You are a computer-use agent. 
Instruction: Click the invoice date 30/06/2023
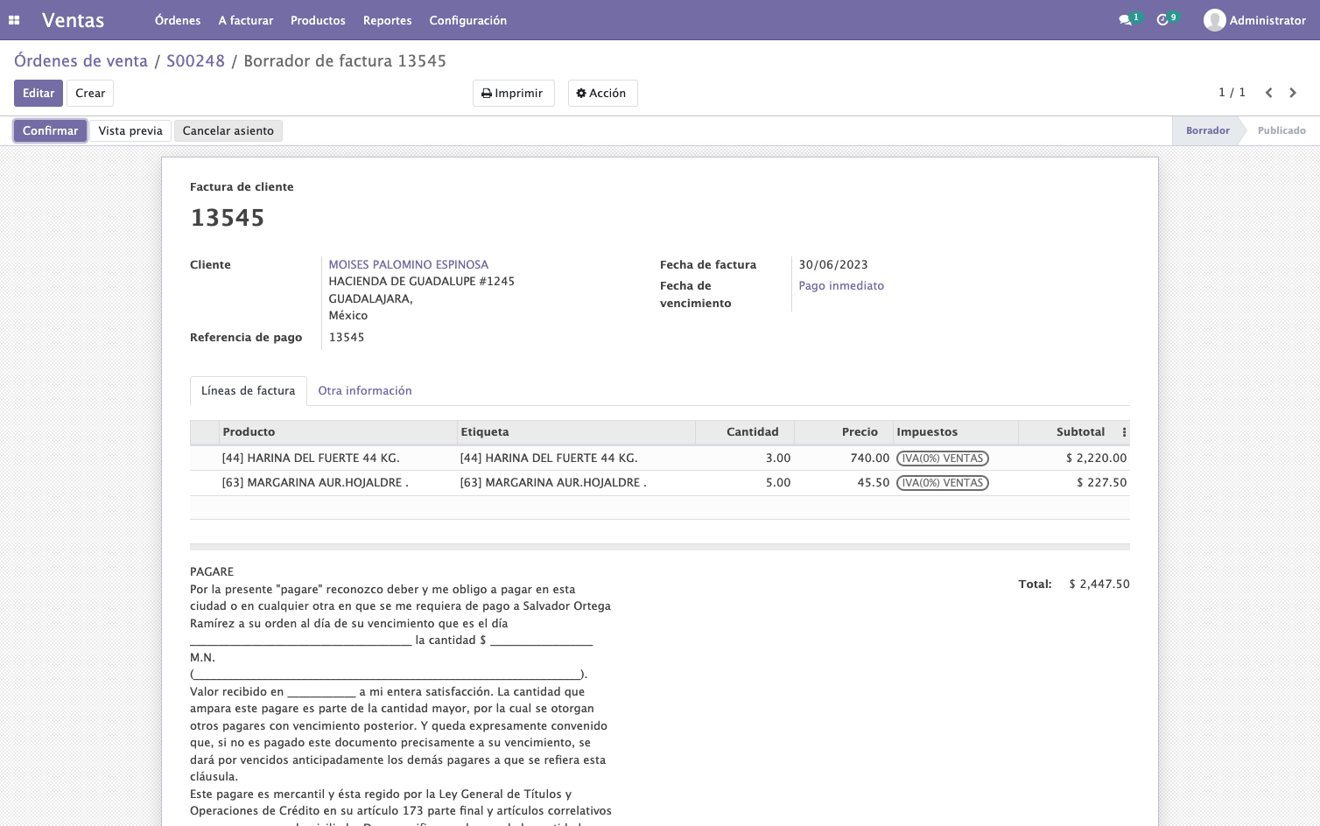pos(833,265)
